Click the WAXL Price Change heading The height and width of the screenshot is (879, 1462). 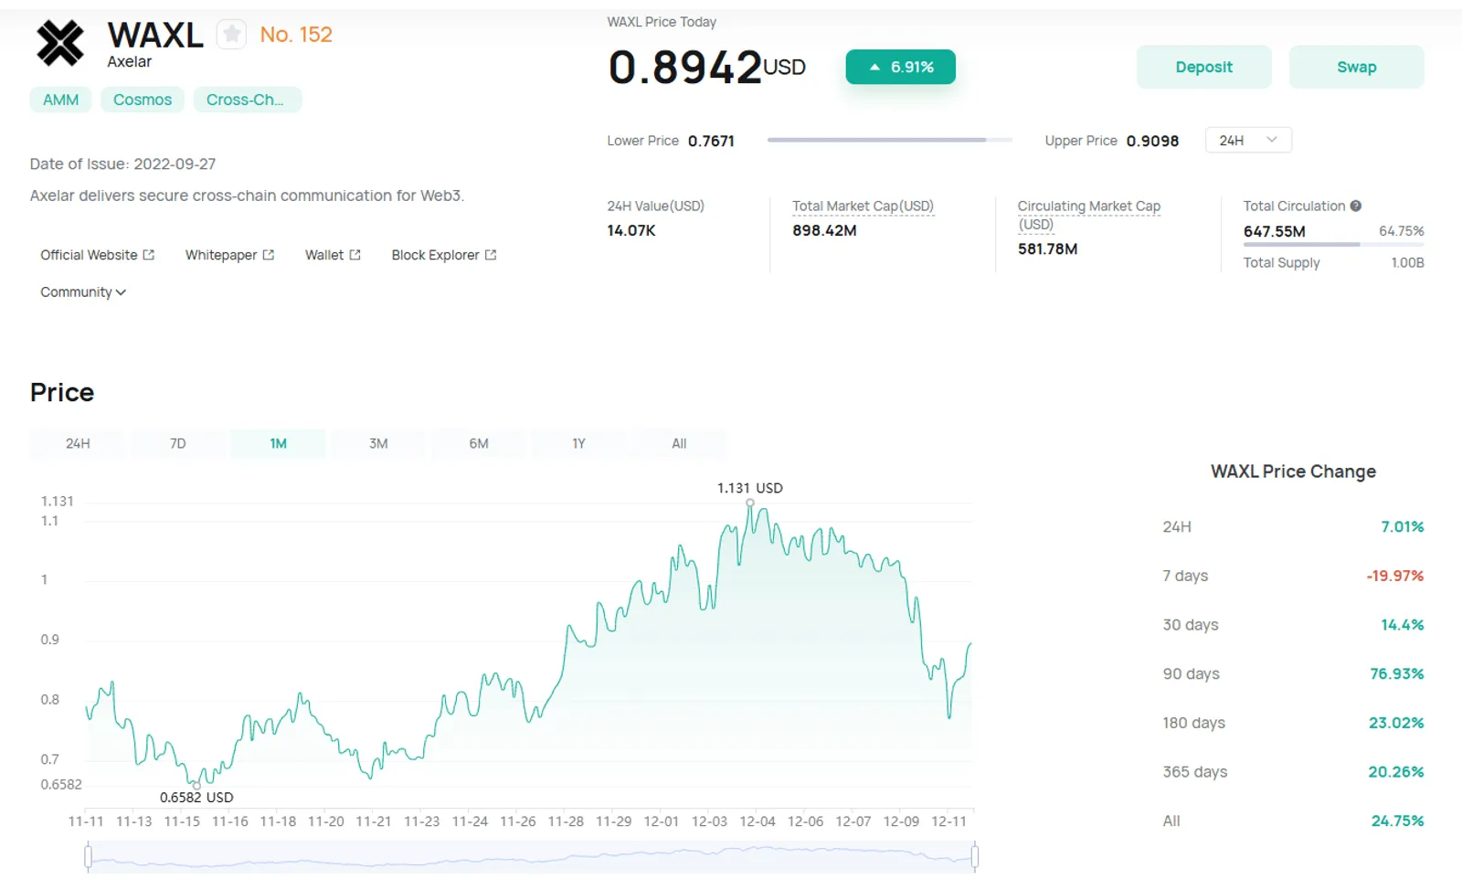pos(1293,471)
